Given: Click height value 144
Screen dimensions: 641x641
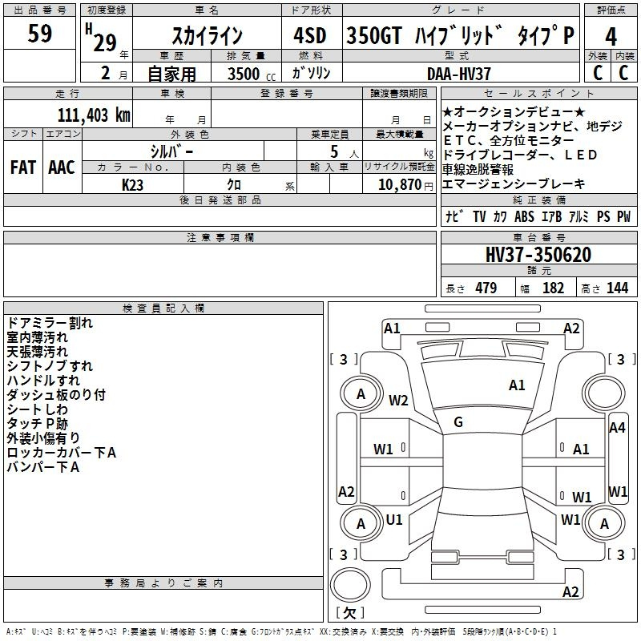Looking at the screenshot, I should [x=617, y=288].
